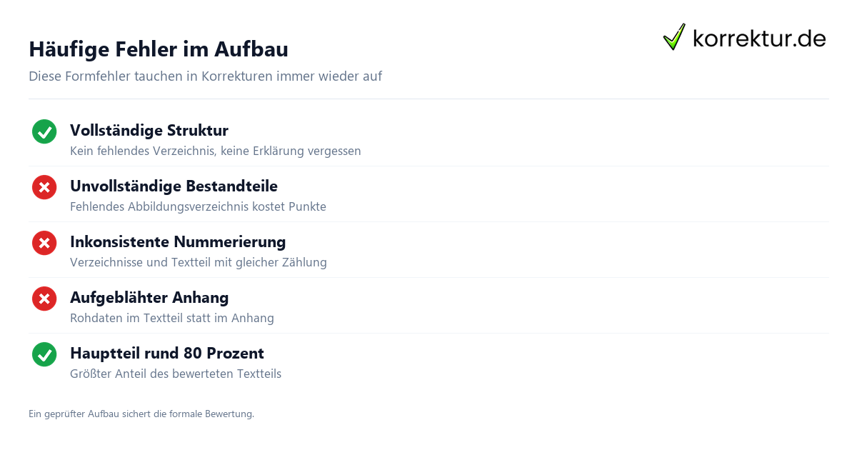
Task: Click the text Kein fehlendes Verzeichnis description
Action: pos(215,151)
